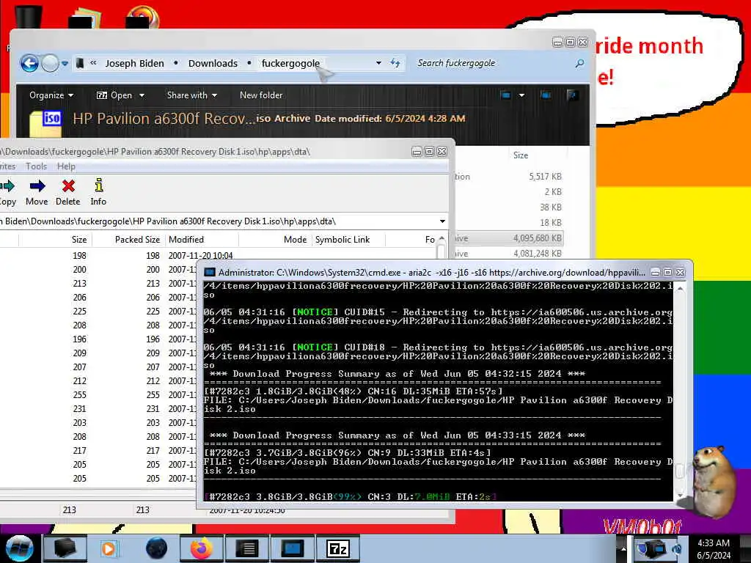Click the 7-Zip Delete icon
Screen dimensions: 751x563
pos(68,193)
